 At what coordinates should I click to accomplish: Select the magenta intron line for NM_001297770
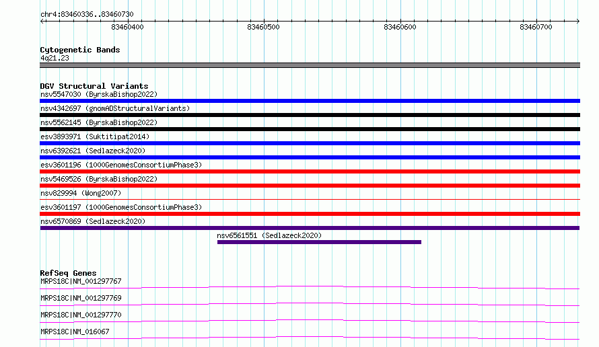(310, 321)
